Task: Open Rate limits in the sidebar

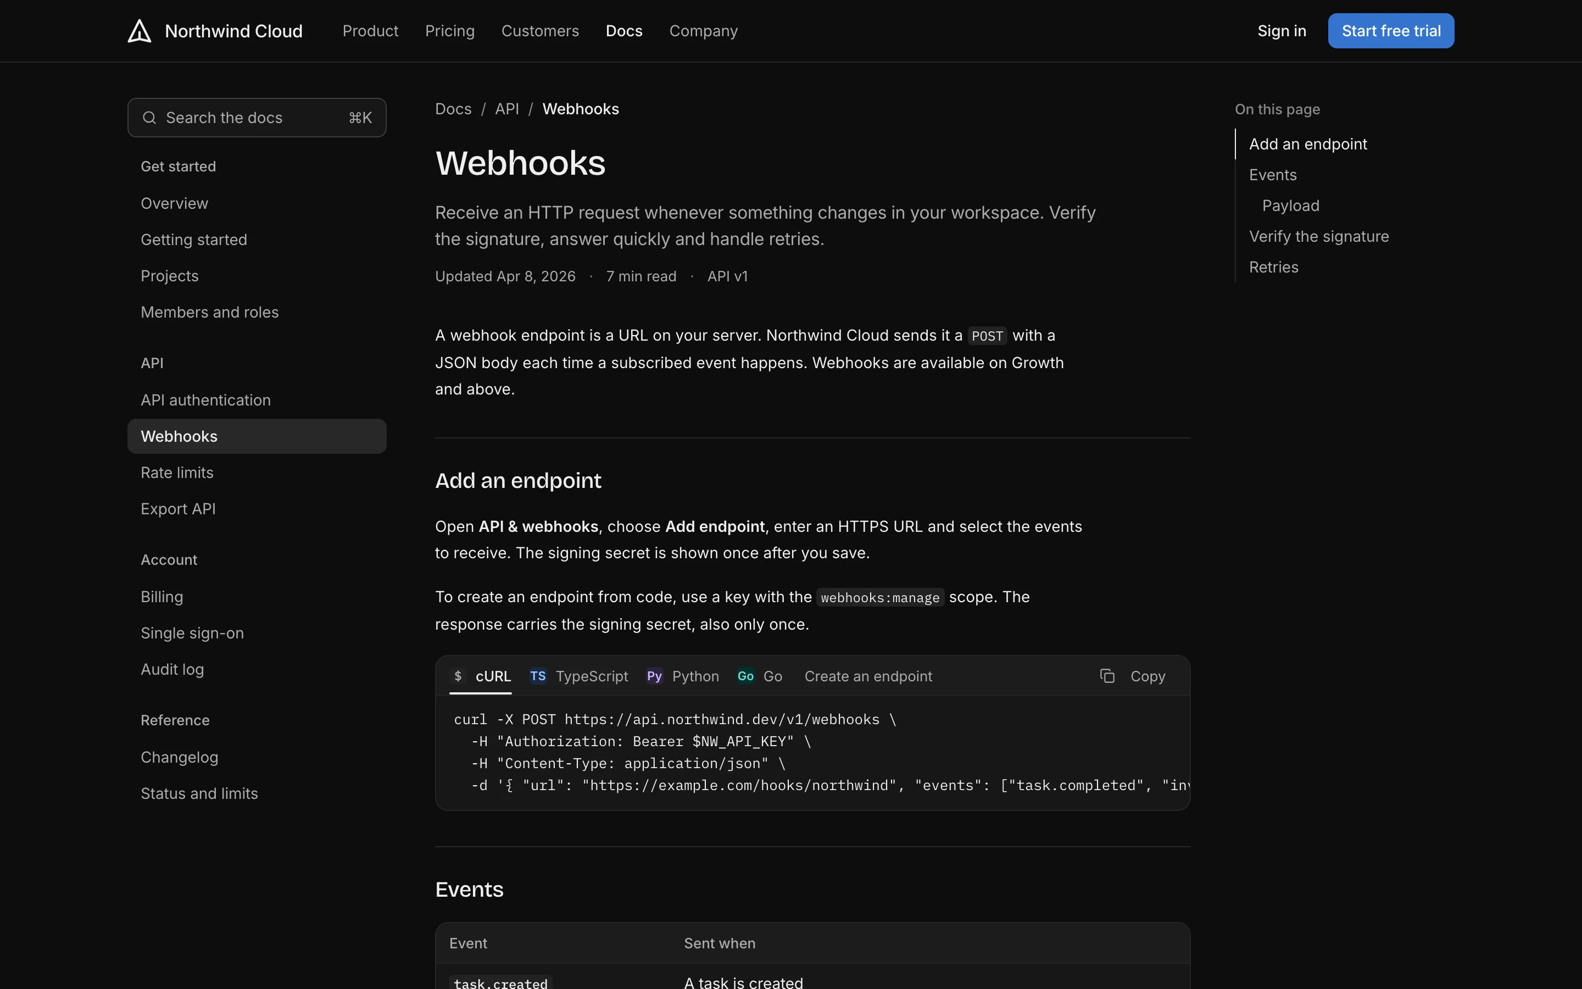Action: 257,473
